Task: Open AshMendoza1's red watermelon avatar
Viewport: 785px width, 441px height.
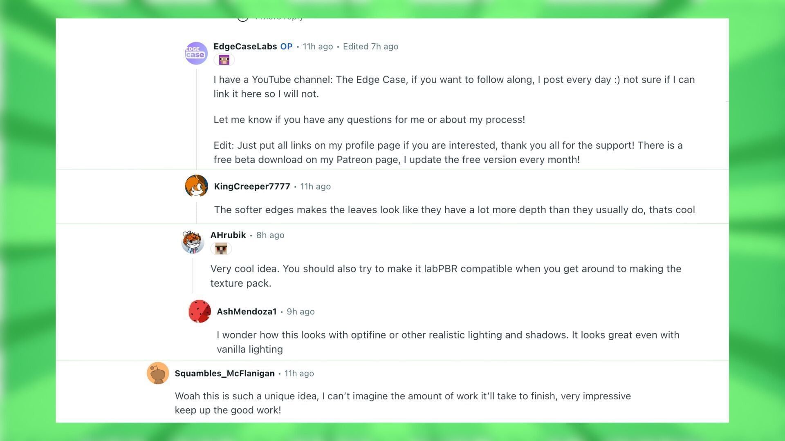Action: [200, 312]
